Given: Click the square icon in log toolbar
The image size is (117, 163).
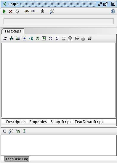Looking at the screenshot, I should 5,131.
